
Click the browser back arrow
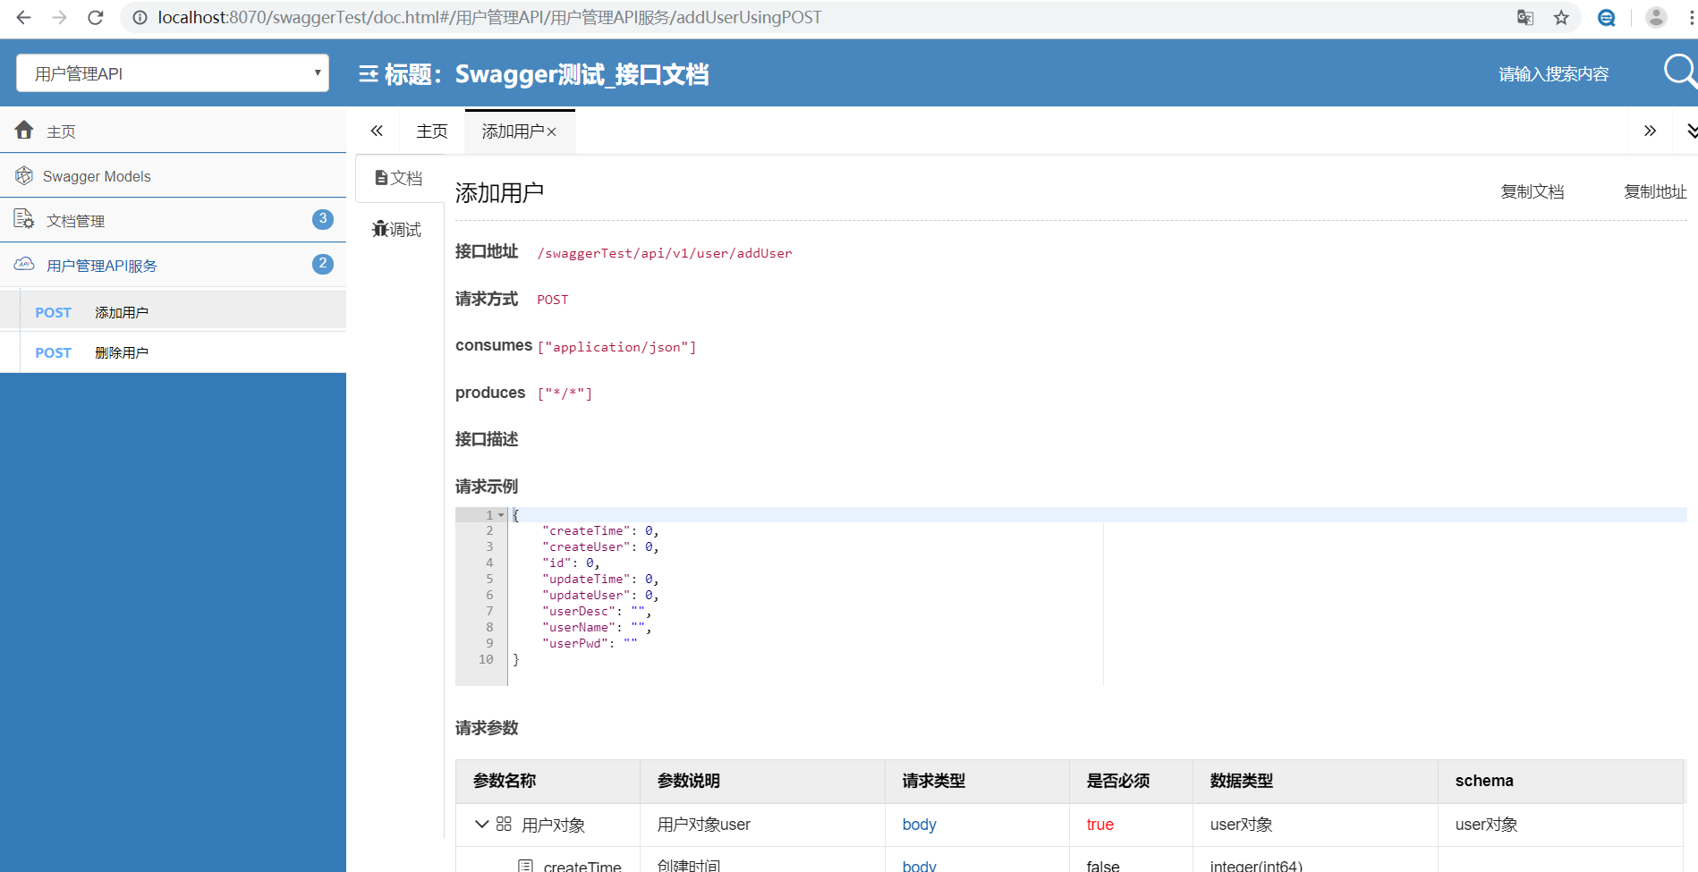pyautogui.click(x=24, y=17)
